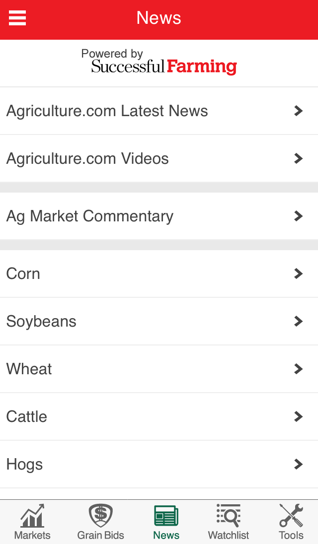Expand chevron beside Agriculture.com Latest News
The image size is (318, 544).
coord(298,111)
